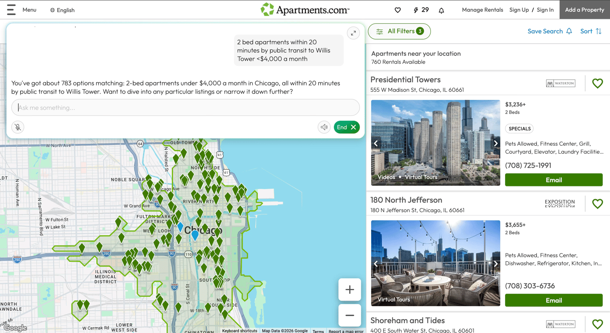Call Presidential Towers at (708) 725-1991
The height and width of the screenshot is (333, 610).
(528, 165)
